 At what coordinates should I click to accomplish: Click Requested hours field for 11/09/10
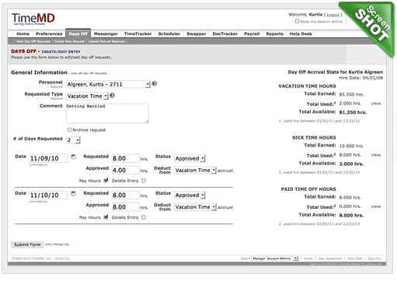tap(126, 158)
